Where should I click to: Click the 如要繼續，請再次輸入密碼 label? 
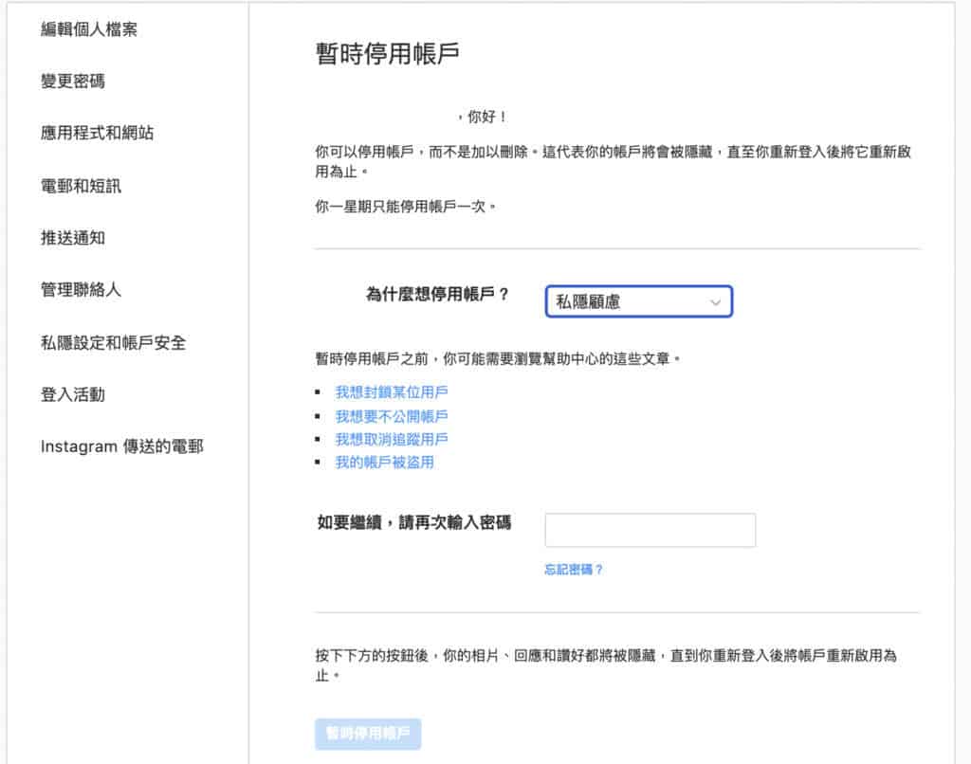[x=414, y=522]
